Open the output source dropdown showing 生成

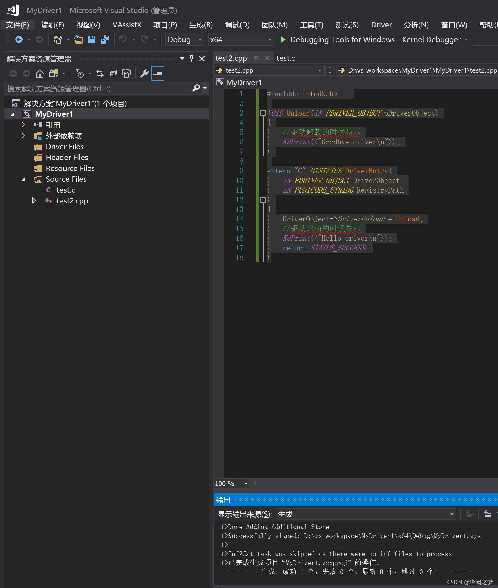click(366, 514)
